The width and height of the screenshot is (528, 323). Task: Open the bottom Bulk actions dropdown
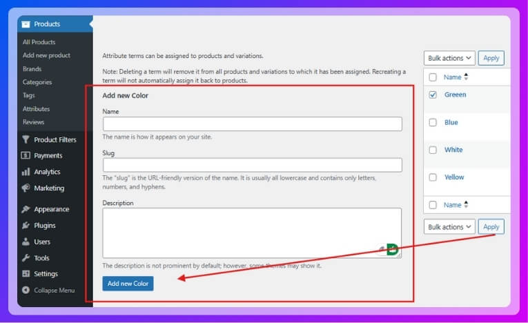[x=449, y=227]
